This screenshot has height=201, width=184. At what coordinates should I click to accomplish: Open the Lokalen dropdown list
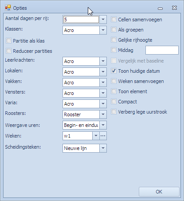click(x=103, y=72)
